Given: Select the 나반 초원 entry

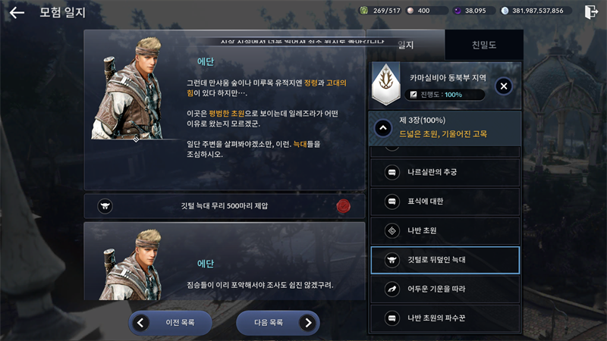Looking at the screenshot, I should (x=445, y=231).
